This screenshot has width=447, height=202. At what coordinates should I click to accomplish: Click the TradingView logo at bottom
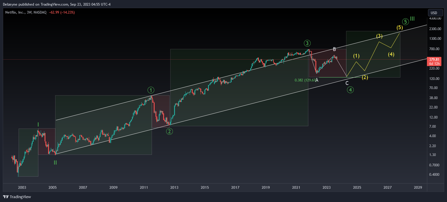[17, 197]
